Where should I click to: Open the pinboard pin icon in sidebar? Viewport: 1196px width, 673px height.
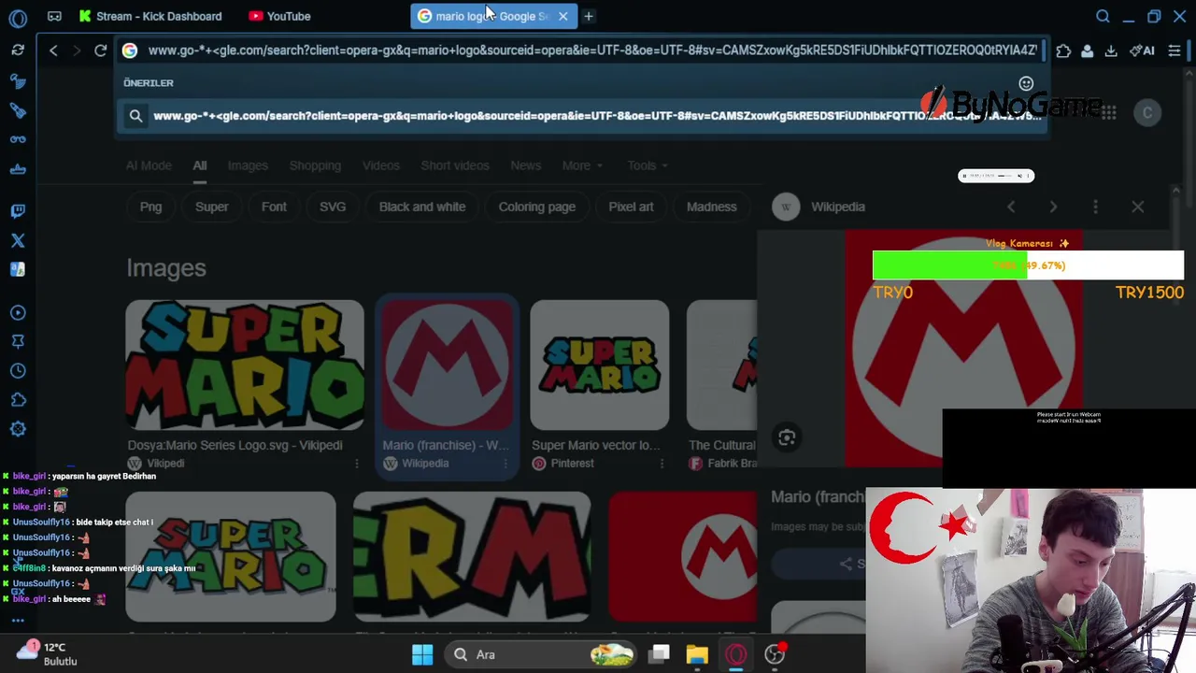coord(18,341)
